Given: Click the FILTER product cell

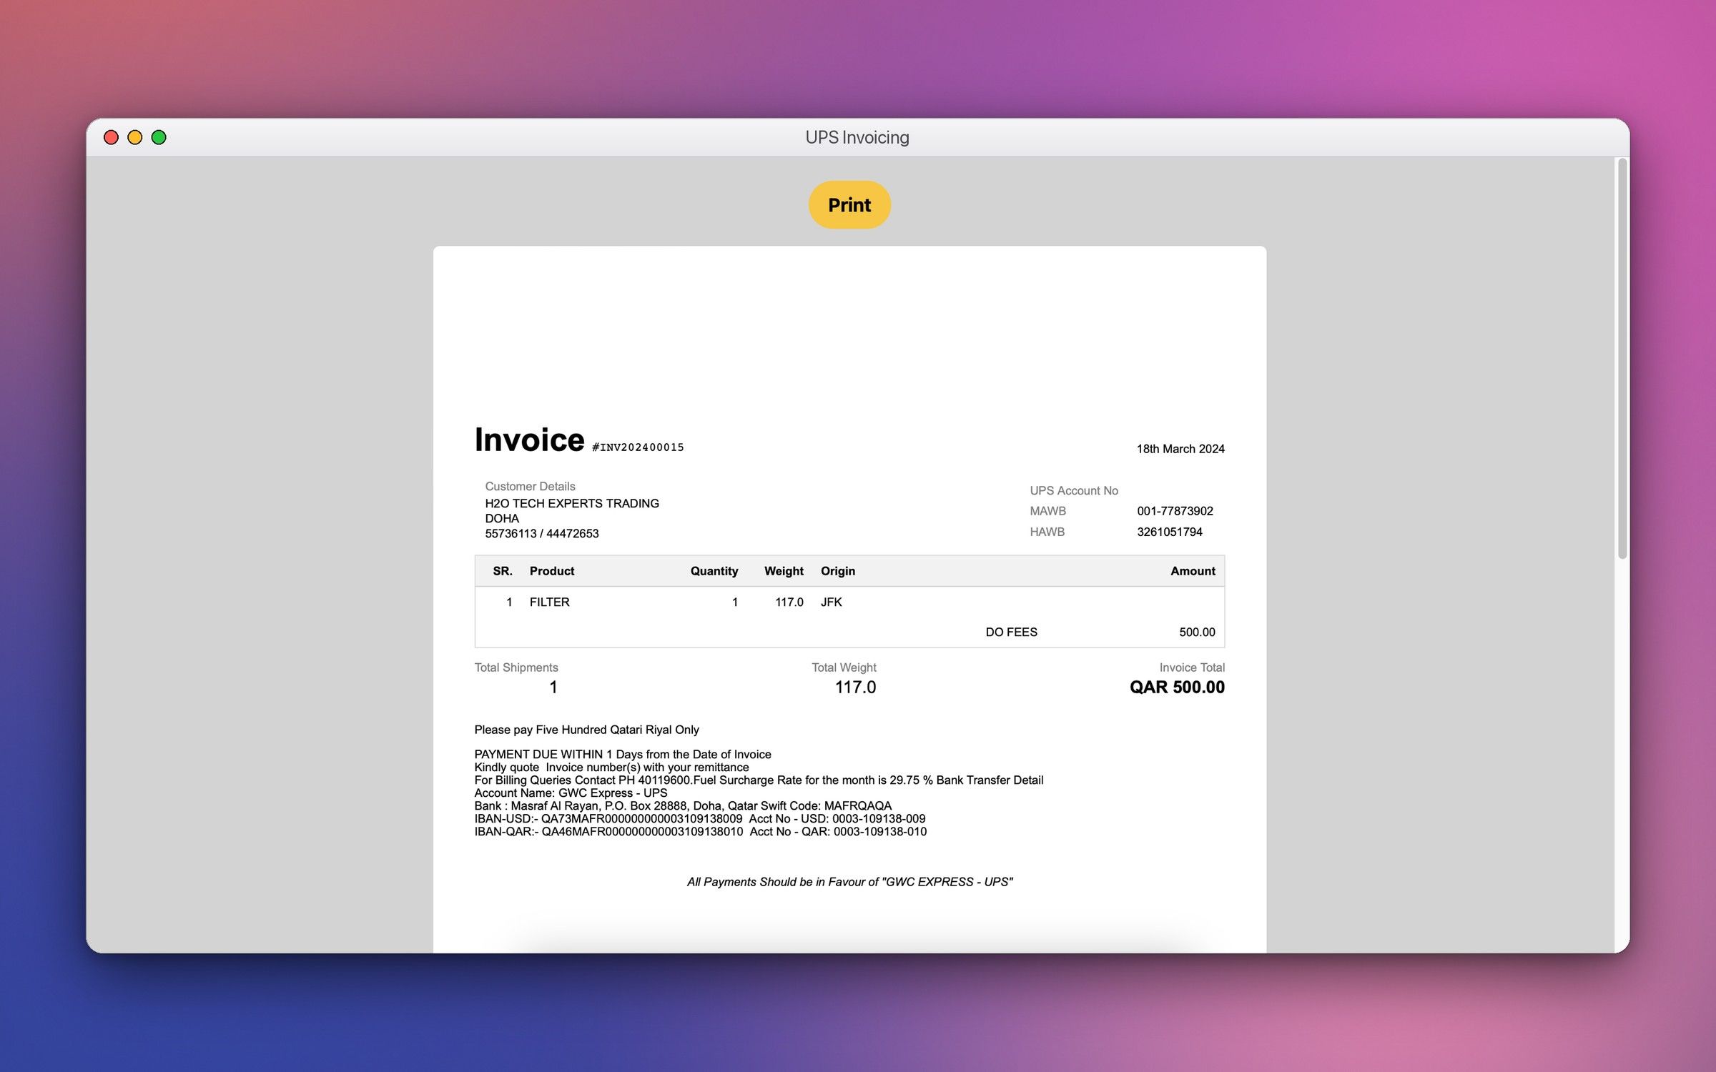Looking at the screenshot, I should point(550,602).
